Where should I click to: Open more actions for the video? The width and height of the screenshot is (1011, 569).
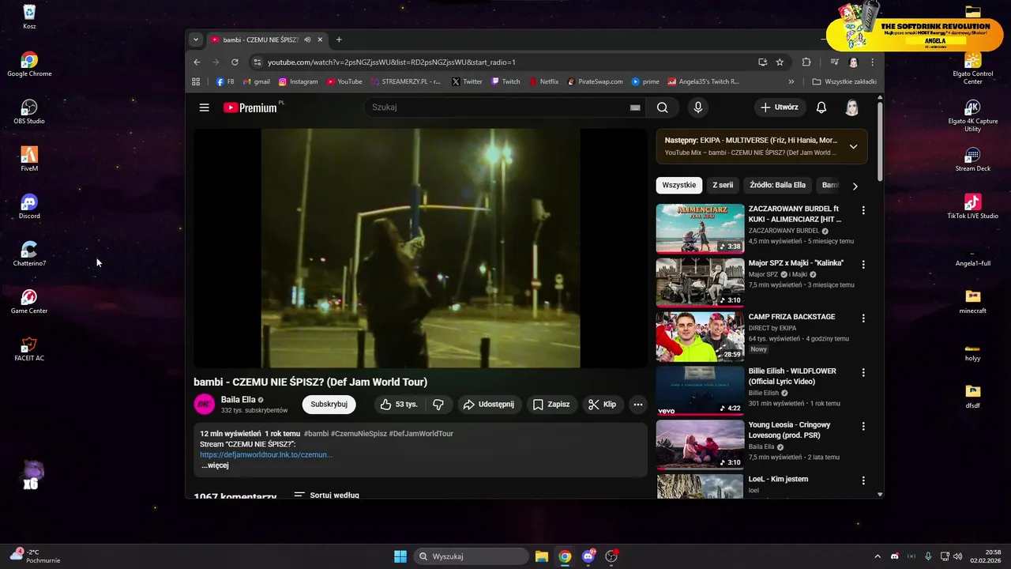pyautogui.click(x=638, y=405)
